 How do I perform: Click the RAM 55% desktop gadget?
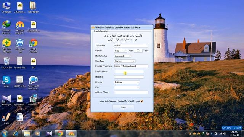click(232, 128)
